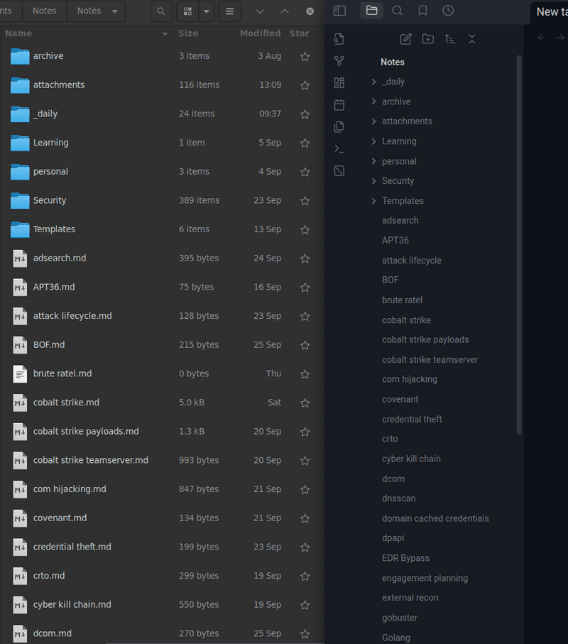This screenshot has height=644, width=568.
Task: Expand the Templates folder in Obsidian tree
Action: [374, 201]
